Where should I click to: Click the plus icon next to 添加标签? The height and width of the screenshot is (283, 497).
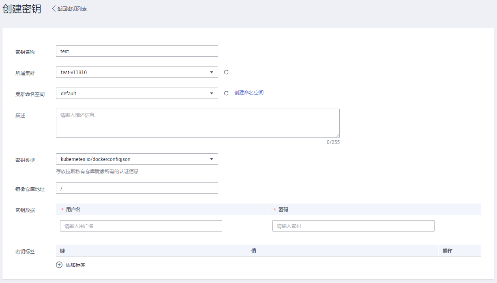59,265
